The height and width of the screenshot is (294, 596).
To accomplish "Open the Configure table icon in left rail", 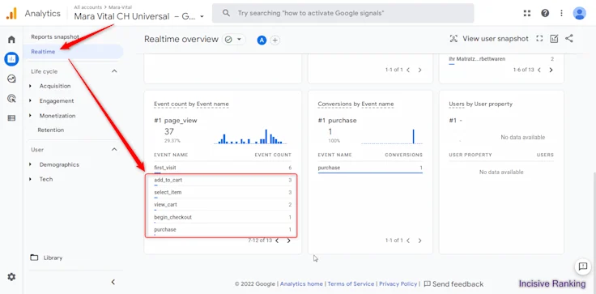I will tap(11, 118).
